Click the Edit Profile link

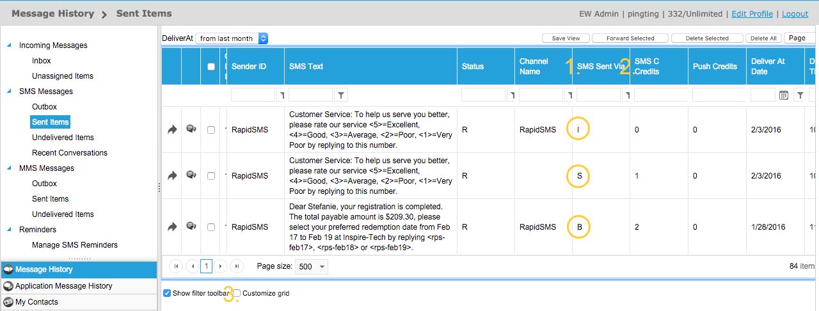[x=752, y=13]
